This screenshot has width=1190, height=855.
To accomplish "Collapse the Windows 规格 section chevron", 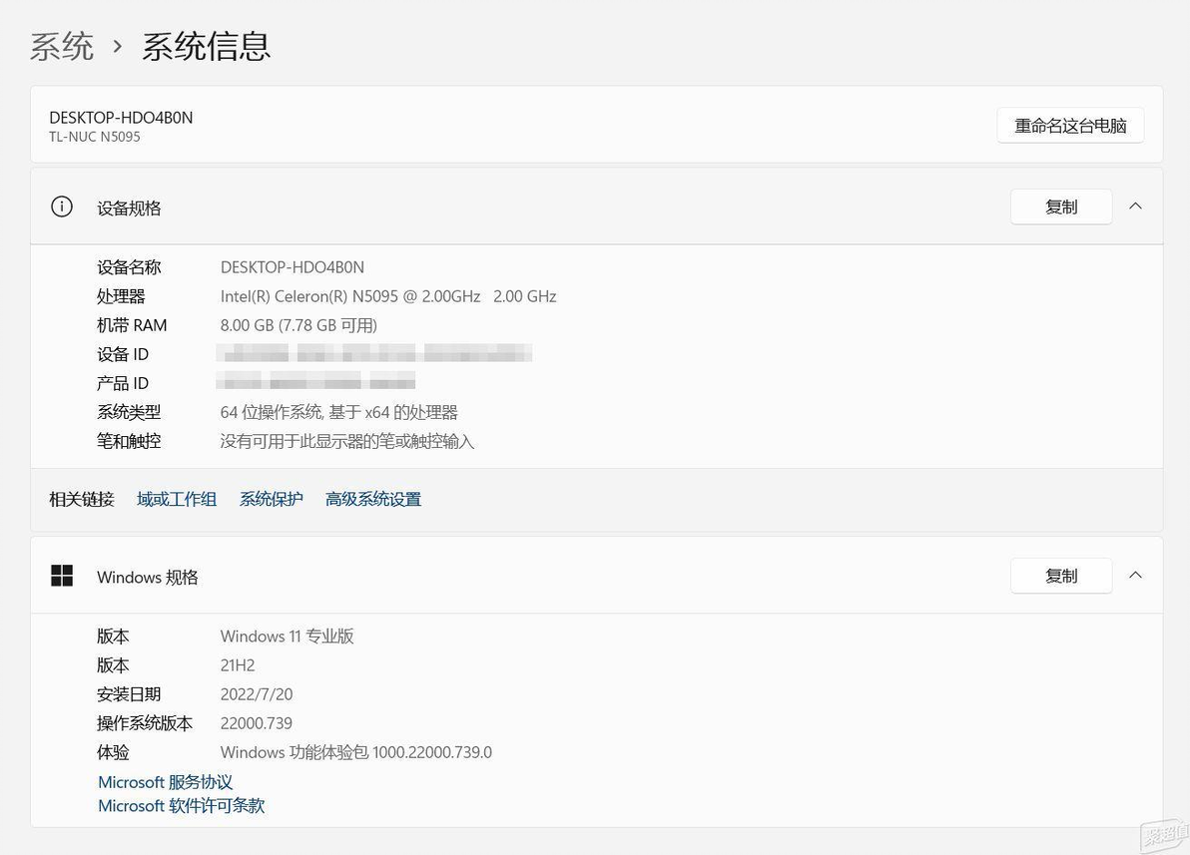I will coord(1135,575).
